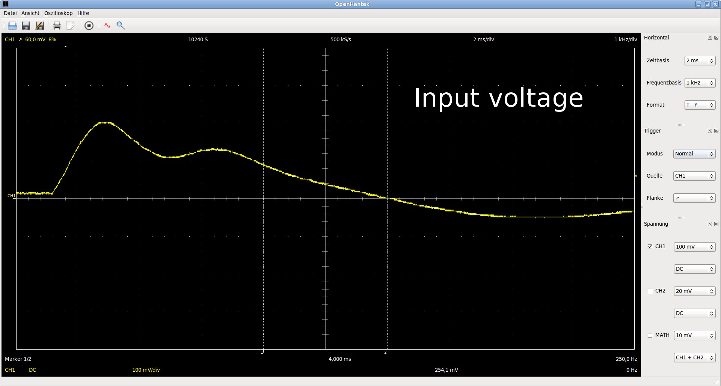Click the save-as icon with pencil
The image size is (721, 386).
39,26
